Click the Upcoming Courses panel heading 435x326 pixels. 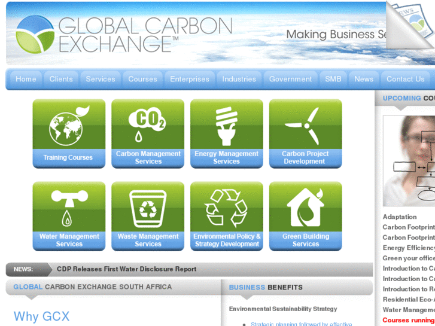pyautogui.click(x=409, y=98)
